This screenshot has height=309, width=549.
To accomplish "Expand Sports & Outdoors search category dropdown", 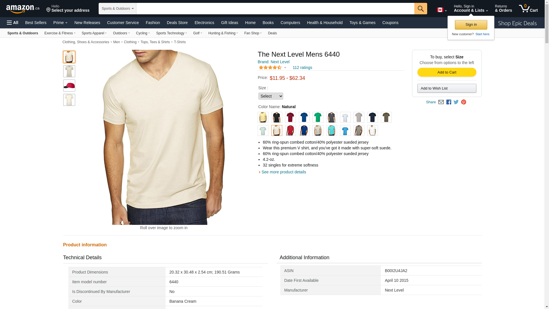I will coord(117,9).
